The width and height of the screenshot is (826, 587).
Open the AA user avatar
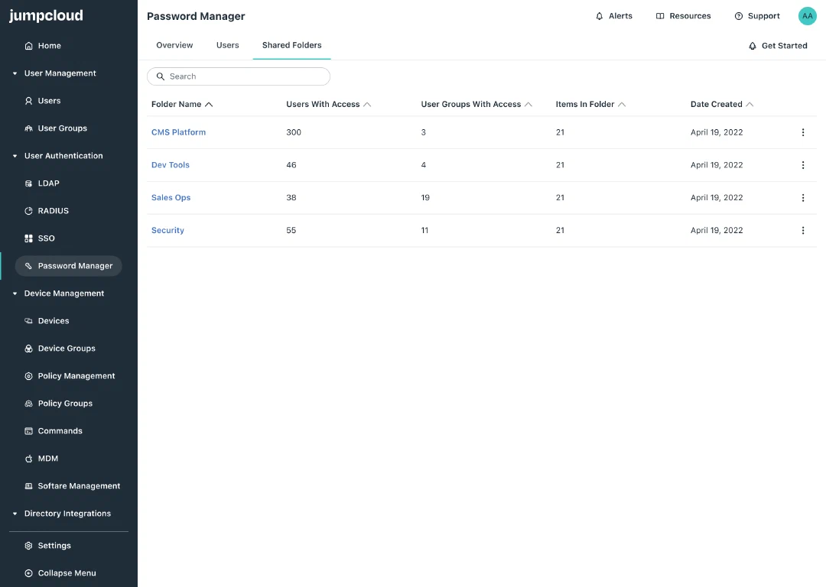(808, 16)
